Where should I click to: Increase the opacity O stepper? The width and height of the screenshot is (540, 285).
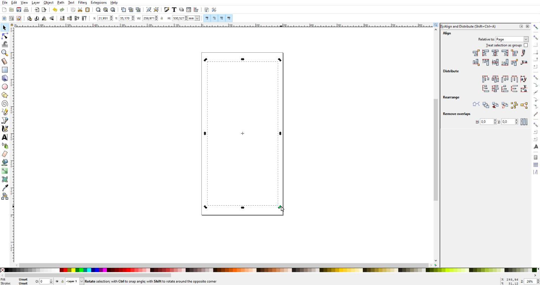pos(51,280)
